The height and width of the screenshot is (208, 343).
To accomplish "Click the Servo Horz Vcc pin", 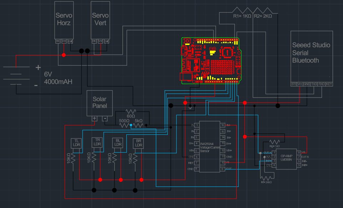I will (x=64, y=41).
